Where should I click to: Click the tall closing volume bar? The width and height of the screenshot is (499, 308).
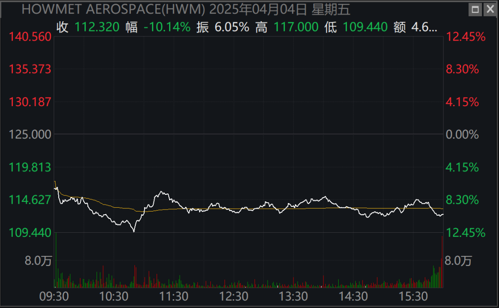coord(442,261)
